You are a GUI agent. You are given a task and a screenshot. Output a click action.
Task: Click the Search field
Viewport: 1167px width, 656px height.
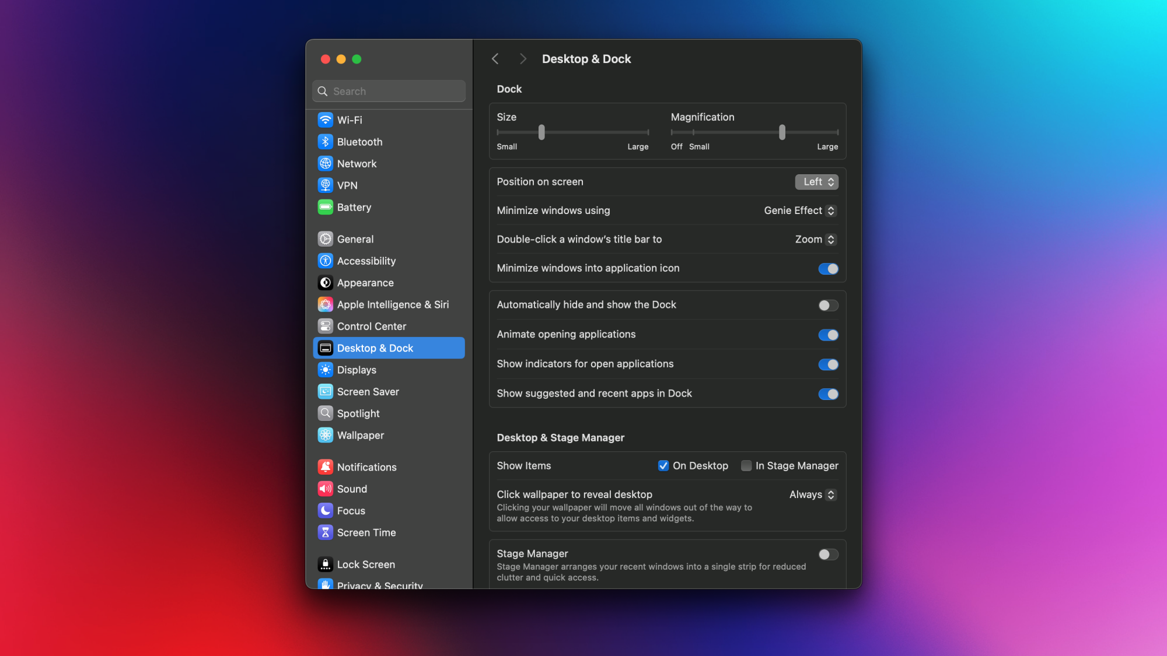389,91
